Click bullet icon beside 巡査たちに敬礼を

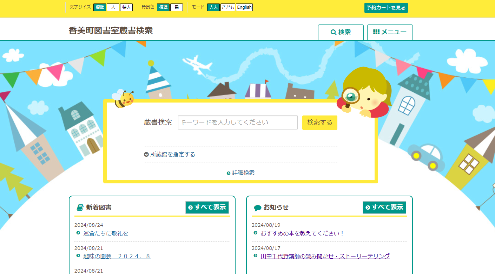tap(78, 233)
